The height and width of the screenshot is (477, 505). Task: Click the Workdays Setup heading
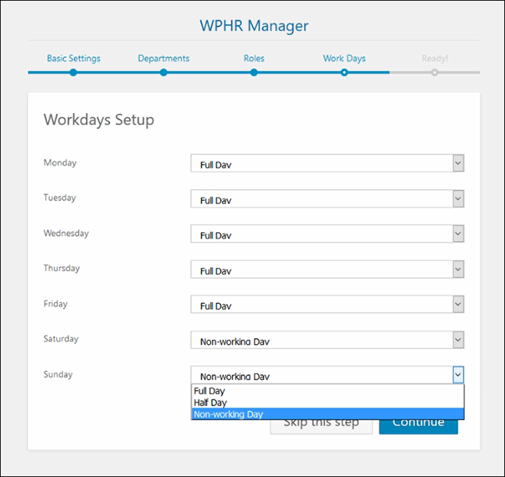[x=99, y=120]
